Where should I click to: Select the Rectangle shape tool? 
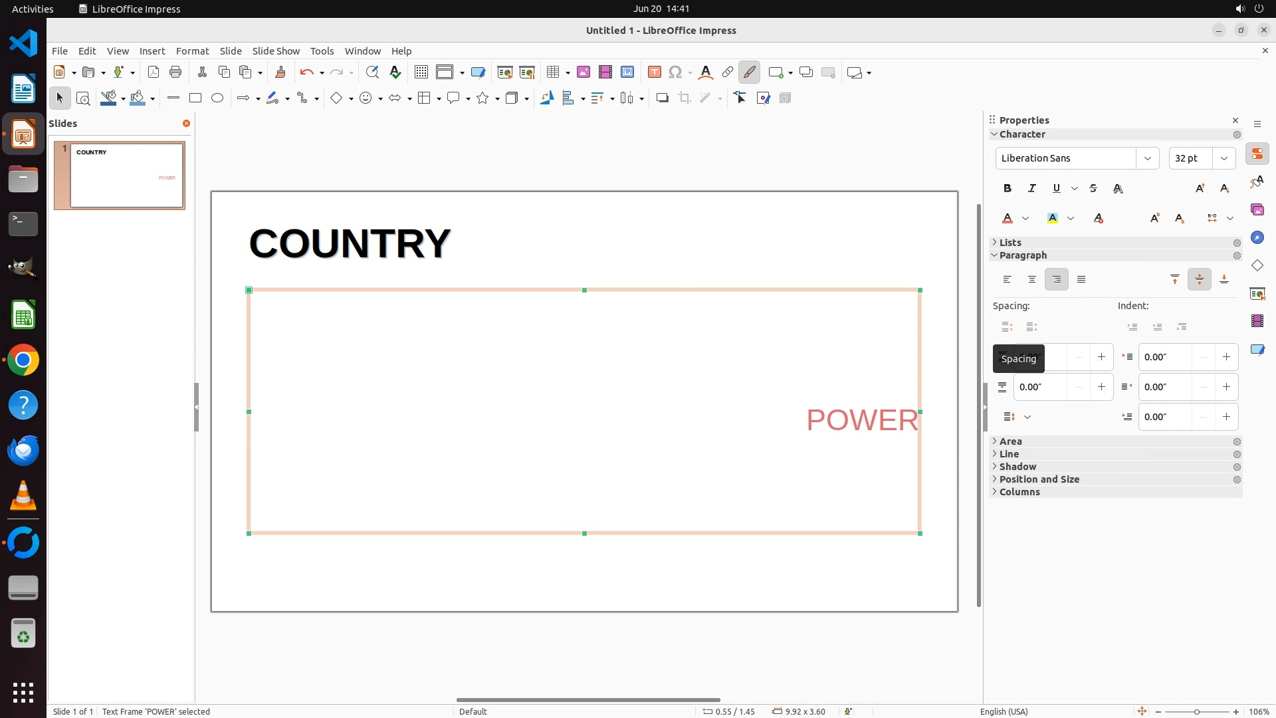[x=195, y=98]
